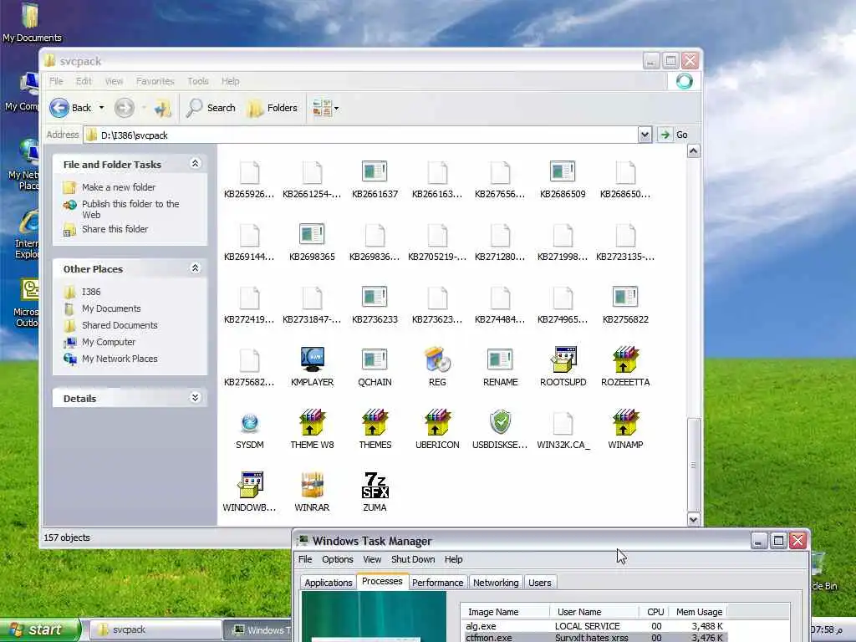Go to Shared Documents in Other Places
The image size is (856, 642).
click(120, 325)
